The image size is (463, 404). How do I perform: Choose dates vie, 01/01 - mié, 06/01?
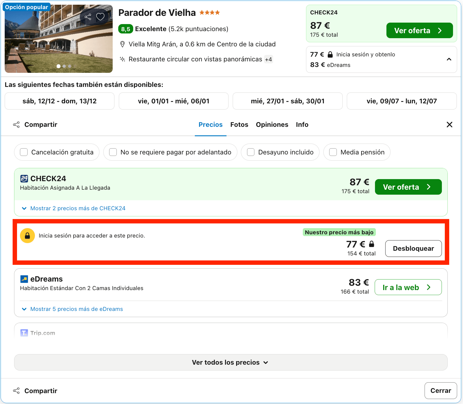174,101
